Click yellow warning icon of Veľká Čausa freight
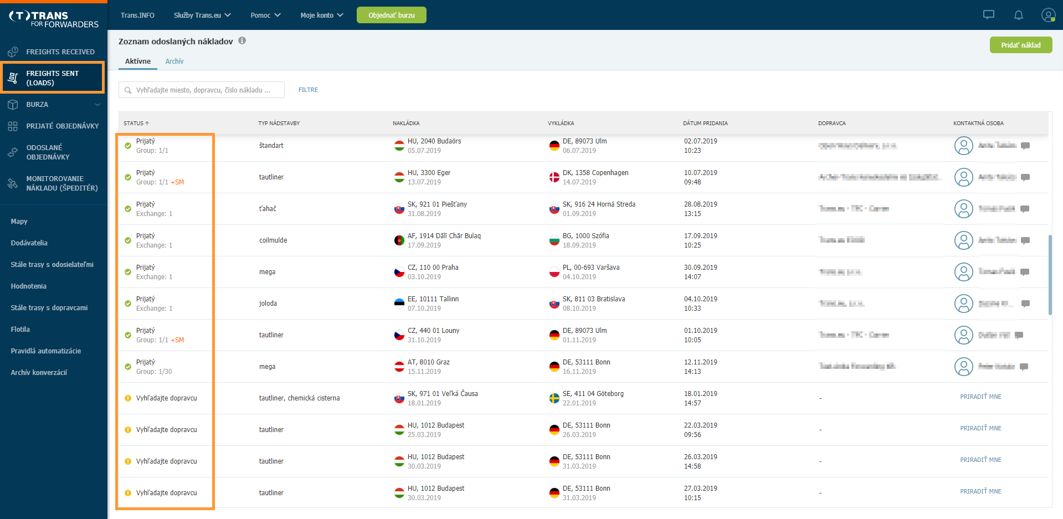1063x519 pixels. 128,398
